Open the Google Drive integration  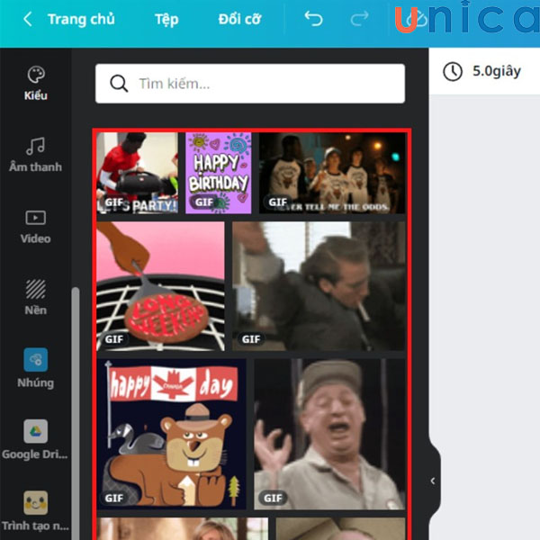point(36,440)
